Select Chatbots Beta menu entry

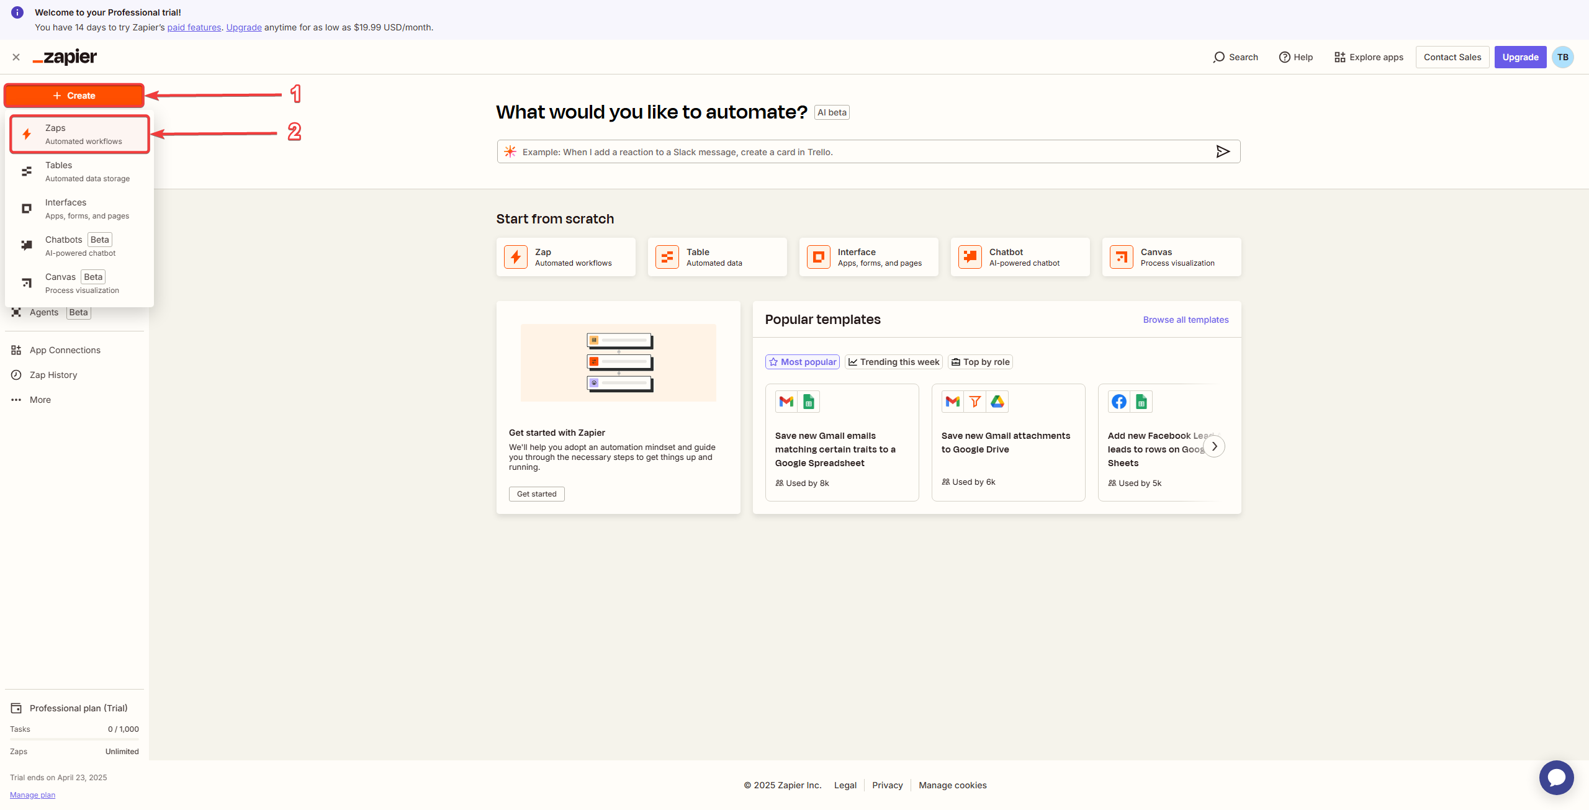pyautogui.click(x=79, y=246)
